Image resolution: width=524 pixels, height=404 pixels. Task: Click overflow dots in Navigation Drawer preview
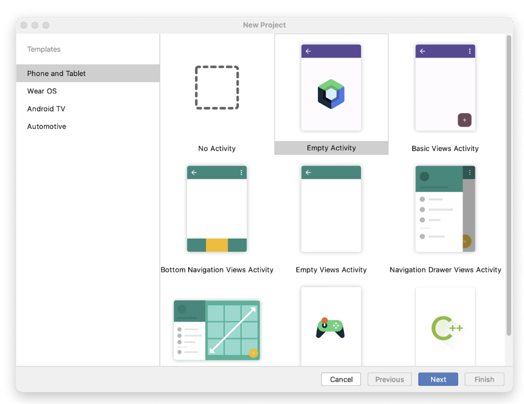pyautogui.click(x=469, y=173)
